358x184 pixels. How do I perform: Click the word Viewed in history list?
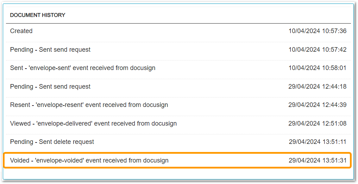coord(20,123)
